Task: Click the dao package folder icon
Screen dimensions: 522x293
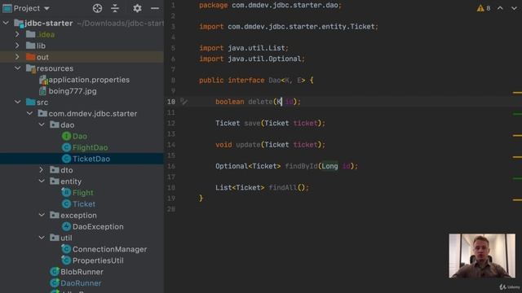Action: [55, 125]
